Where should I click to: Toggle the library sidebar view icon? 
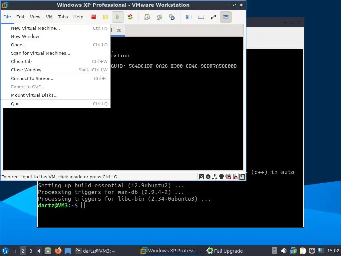[188, 17]
